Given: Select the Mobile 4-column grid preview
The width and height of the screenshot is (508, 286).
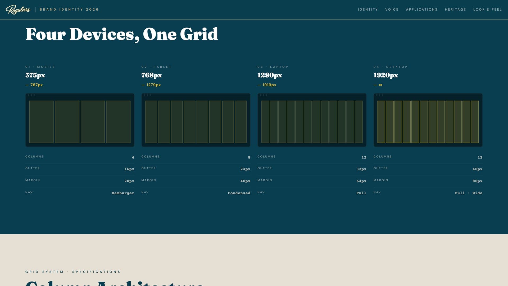Looking at the screenshot, I should click(x=80, y=120).
